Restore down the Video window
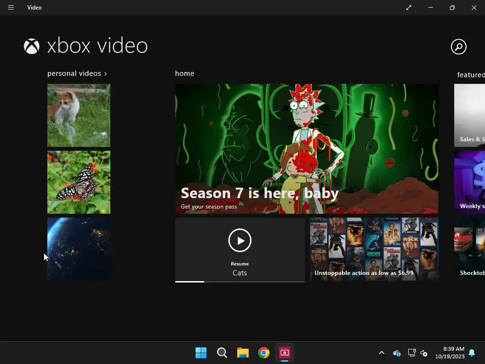 [x=452, y=8]
